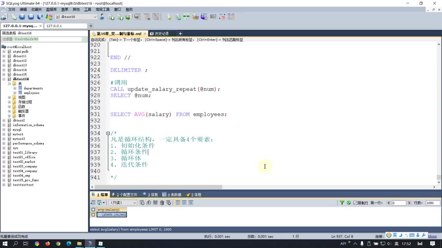442x248 pixels.
Task: Switch results to grid view
Action: point(178,203)
